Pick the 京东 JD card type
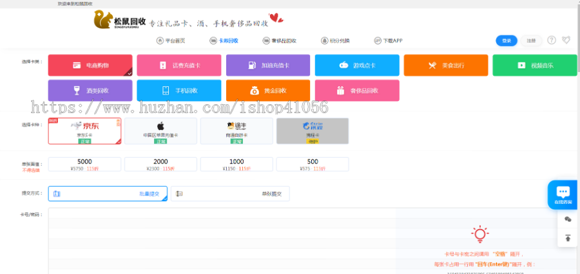 pos(84,131)
